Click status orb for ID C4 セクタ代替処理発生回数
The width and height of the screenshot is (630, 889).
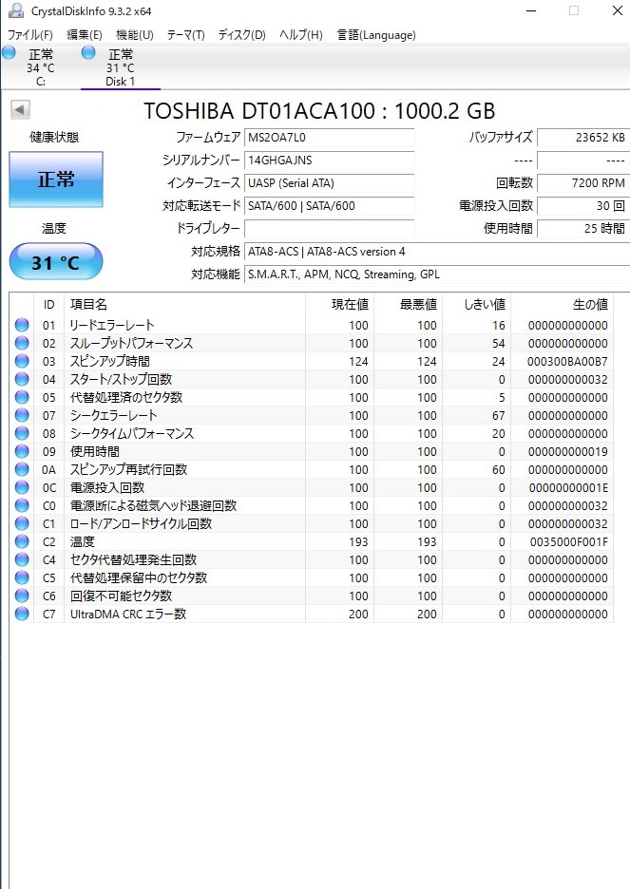click(x=22, y=559)
